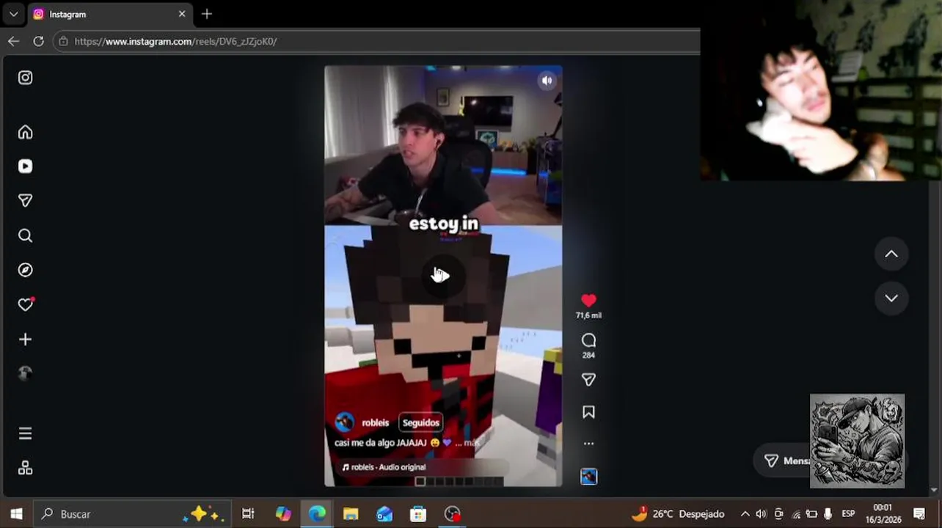Click the Seguidos following button
The width and height of the screenshot is (942, 528).
tap(420, 423)
